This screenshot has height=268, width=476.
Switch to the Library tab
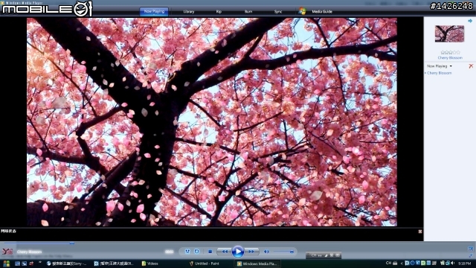point(188,12)
